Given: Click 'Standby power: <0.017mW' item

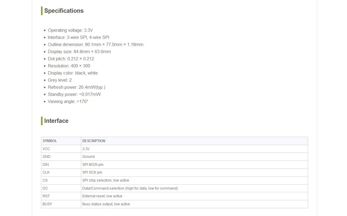Looking at the screenshot, I should (74, 94).
